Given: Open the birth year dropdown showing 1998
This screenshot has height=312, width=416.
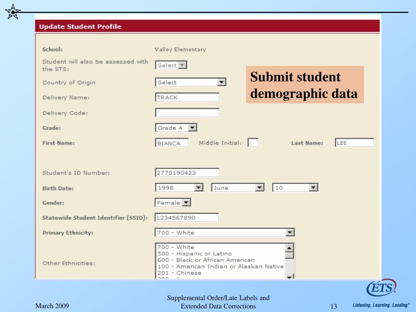Looking at the screenshot, I should click(179, 188).
